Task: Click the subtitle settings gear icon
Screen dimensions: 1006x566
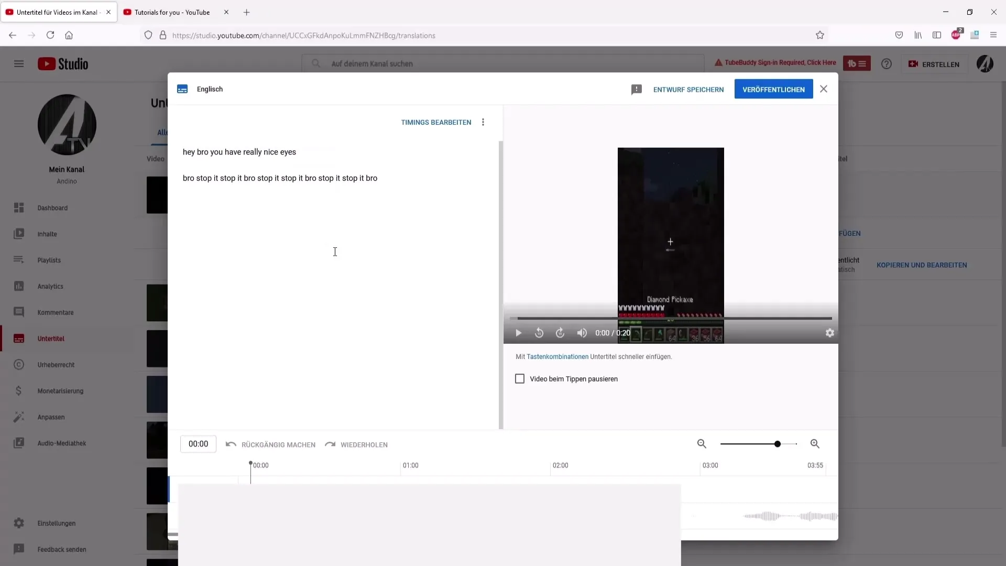Action: pos(830,332)
